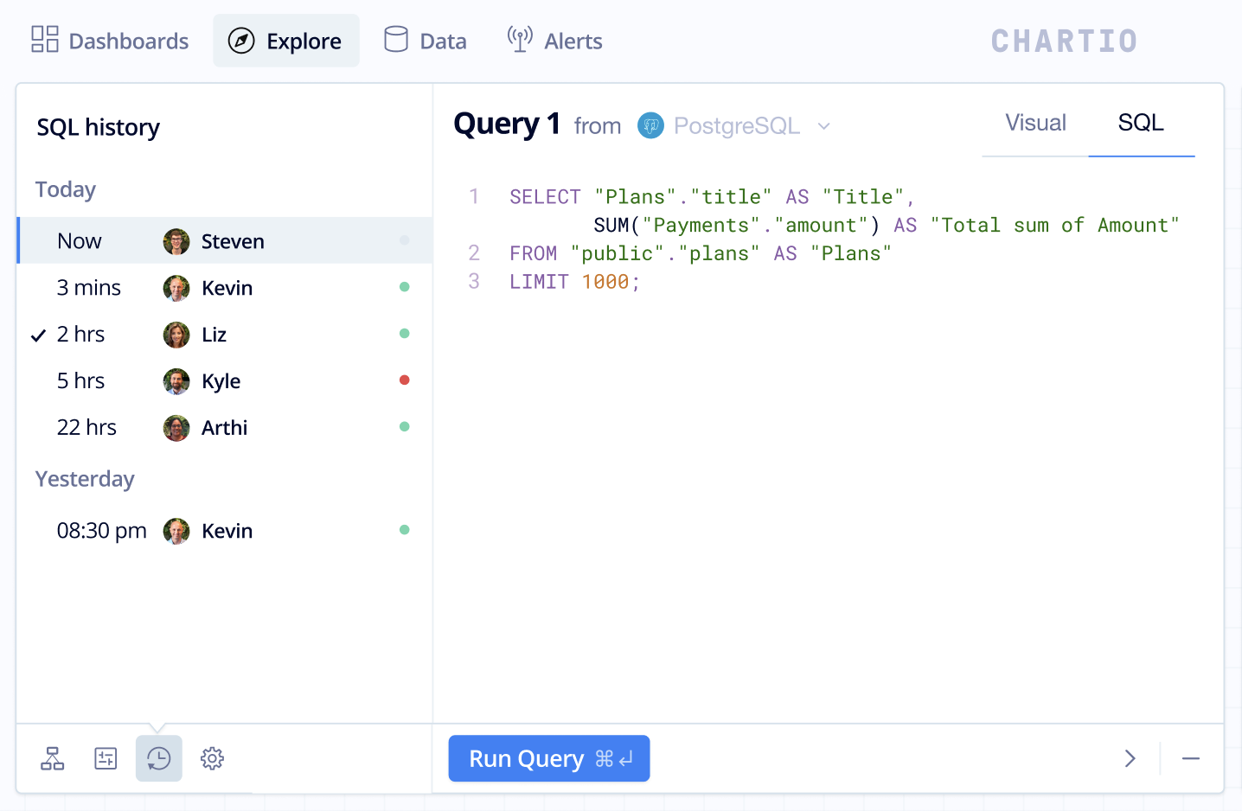Click the CHARTIO logo
This screenshot has height=811, width=1242.
pos(1064,42)
